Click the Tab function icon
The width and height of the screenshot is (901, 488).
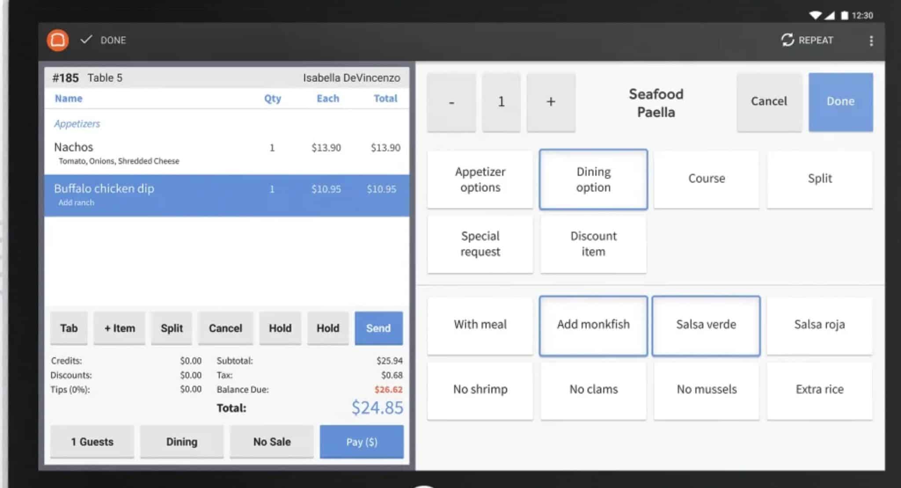(69, 327)
